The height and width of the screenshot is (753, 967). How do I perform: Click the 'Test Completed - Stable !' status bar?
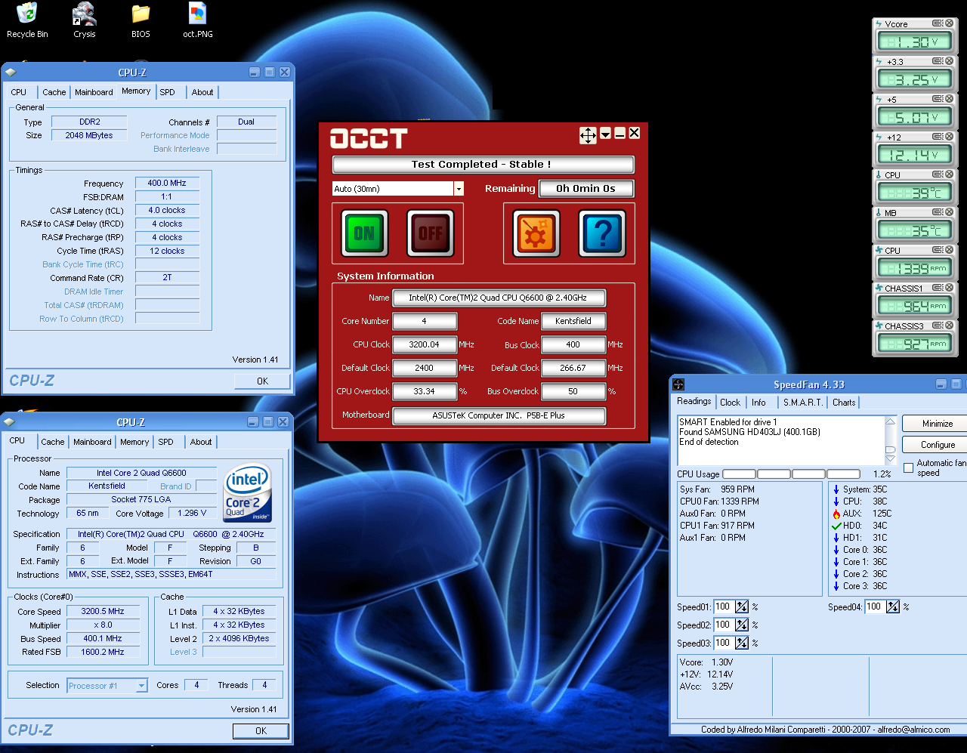click(483, 164)
